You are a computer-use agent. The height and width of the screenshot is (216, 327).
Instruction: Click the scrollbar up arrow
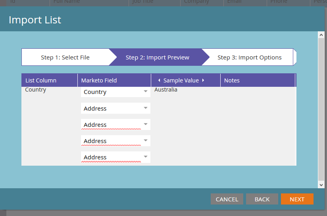coord(321,35)
